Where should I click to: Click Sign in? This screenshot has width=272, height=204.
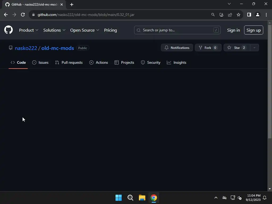tap(233, 30)
